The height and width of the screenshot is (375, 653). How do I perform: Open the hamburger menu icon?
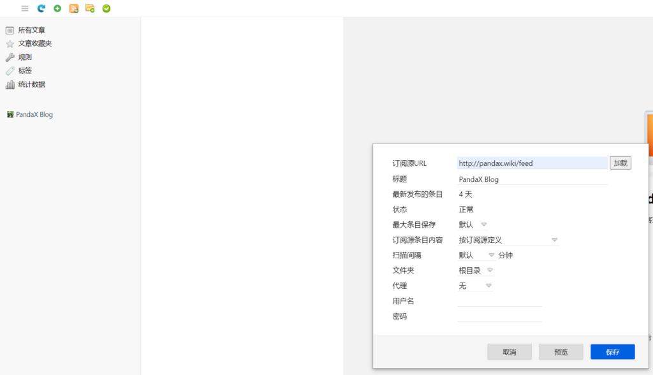coord(25,8)
